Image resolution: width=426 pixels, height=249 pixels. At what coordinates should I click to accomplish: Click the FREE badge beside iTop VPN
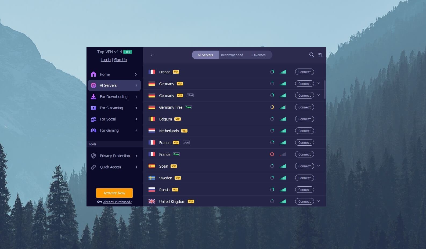click(x=128, y=52)
